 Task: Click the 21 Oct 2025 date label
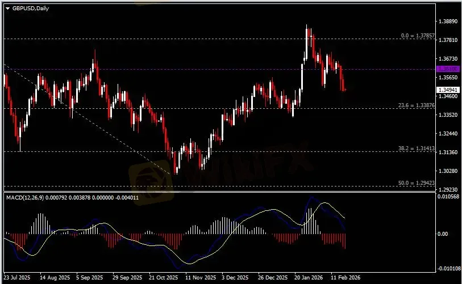[x=164, y=278]
